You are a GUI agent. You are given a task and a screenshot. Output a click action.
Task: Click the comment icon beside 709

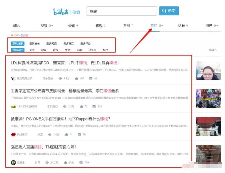pyautogui.click(x=81, y=163)
